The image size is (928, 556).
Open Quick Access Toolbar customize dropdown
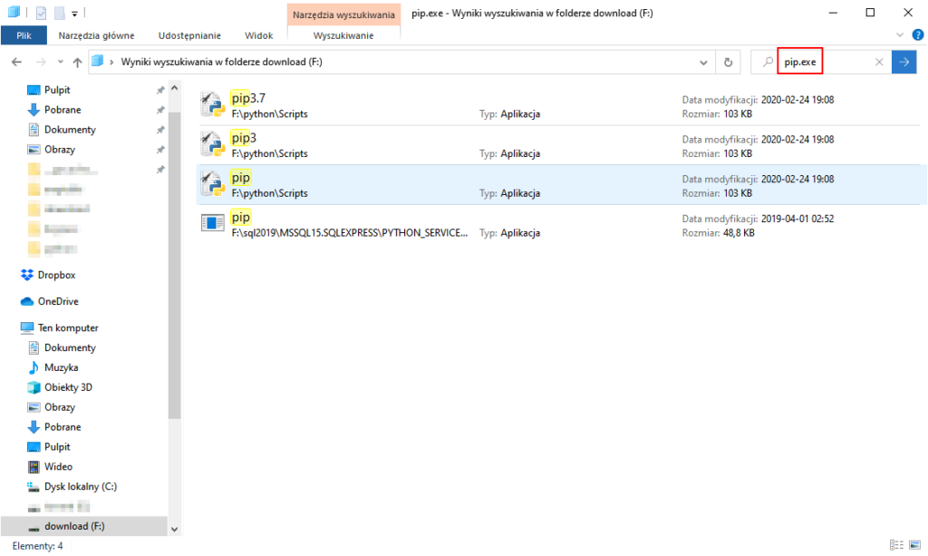(x=73, y=14)
